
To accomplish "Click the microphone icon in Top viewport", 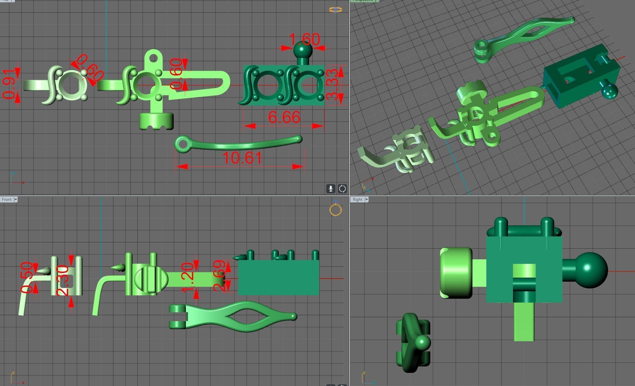I will 330,189.
